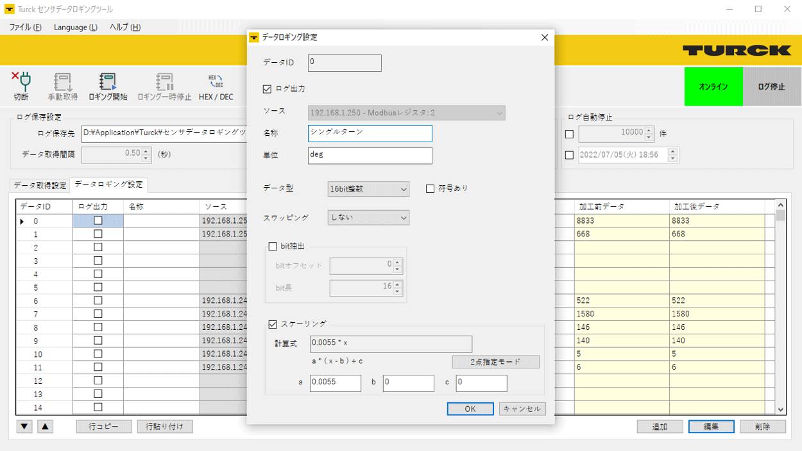Check log output box for data ID 1 row
The image size is (802, 451).
pyautogui.click(x=98, y=234)
